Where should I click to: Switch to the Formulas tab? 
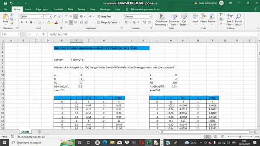pyautogui.click(x=58, y=9)
